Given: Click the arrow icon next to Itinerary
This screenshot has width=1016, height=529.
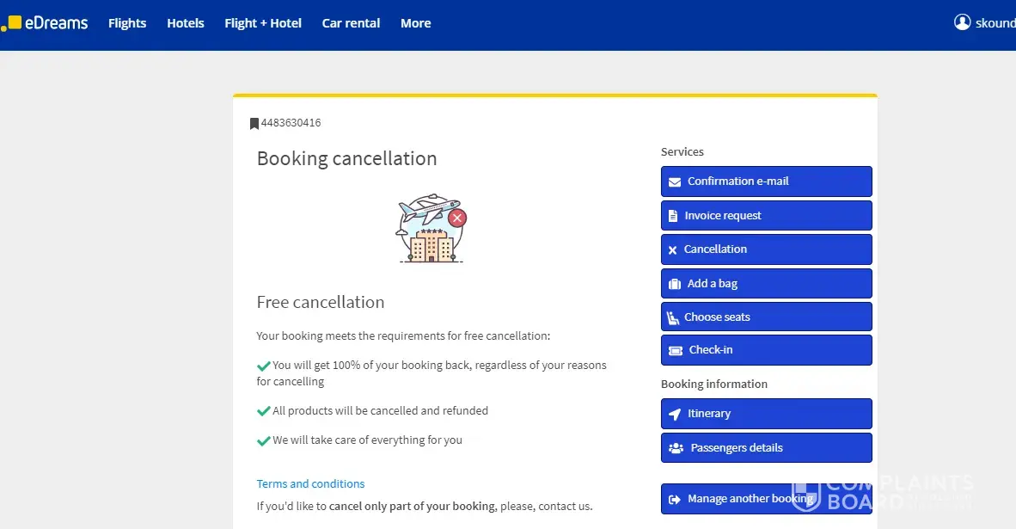Looking at the screenshot, I should point(676,414).
